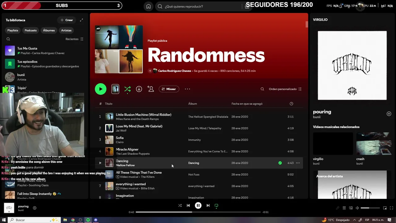Open Hot Fuss album link
The image size is (396, 223).
pyautogui.click(x=193, y=175)
